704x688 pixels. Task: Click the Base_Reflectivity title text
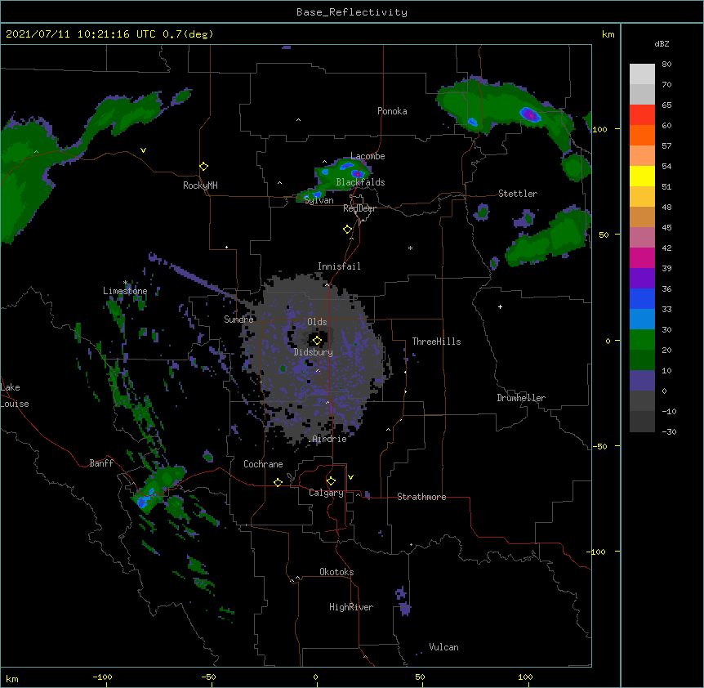(352, 12)
